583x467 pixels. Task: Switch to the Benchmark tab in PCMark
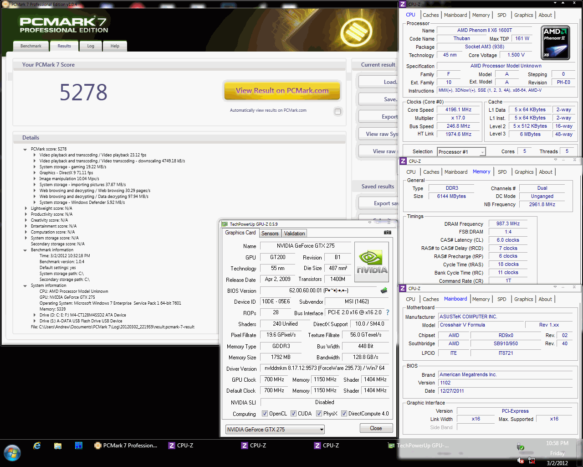click(x=31, y=46)
